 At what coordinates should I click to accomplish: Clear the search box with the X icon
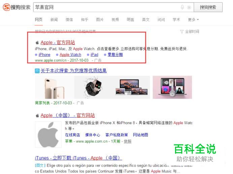(x=189, y=7)
